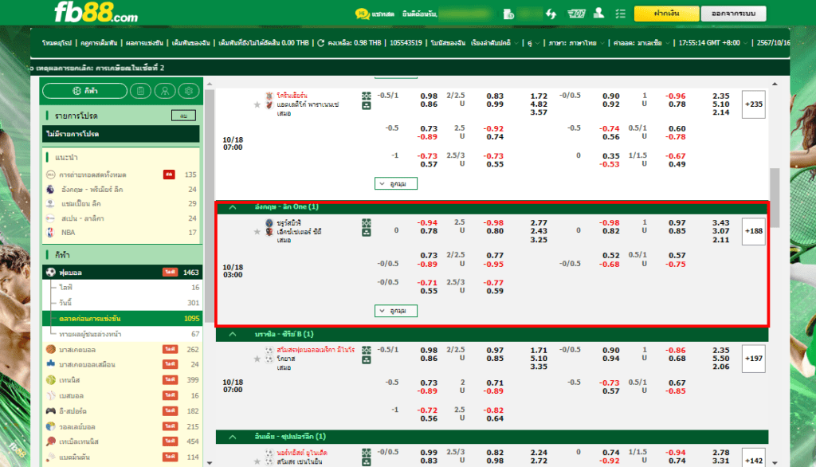Click the wallet coin icon in header

tap(509, 14)
